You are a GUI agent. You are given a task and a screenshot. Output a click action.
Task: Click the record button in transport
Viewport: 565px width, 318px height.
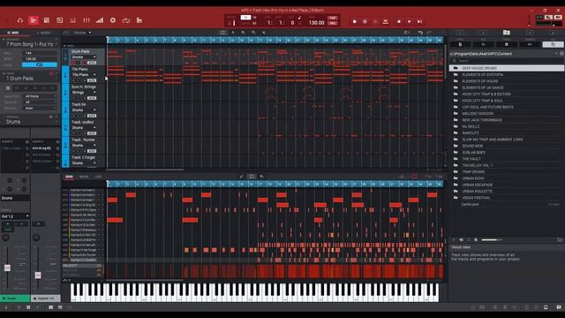(x=355, y=21)
